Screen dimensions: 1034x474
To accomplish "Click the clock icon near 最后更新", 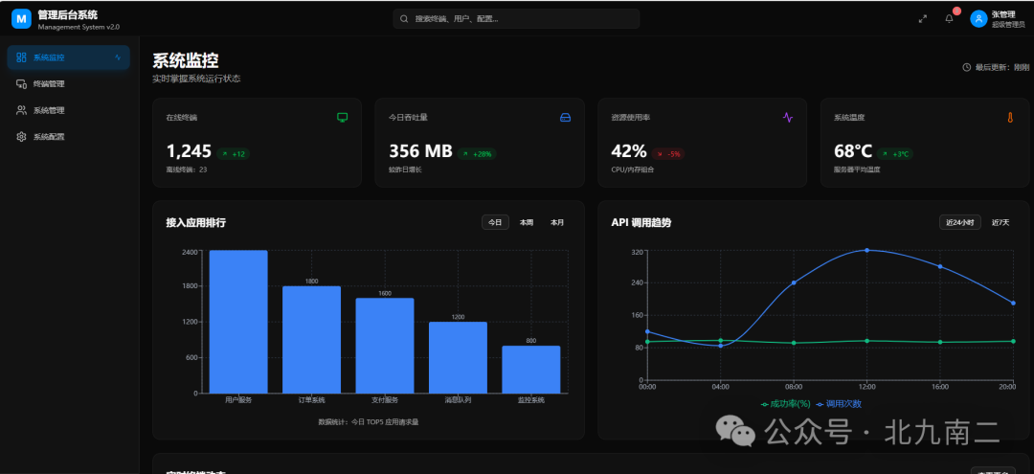I will (x=967, y=67).
